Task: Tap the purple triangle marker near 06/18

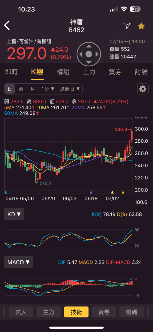Action: pyautogui.click(x=91, y=192)
